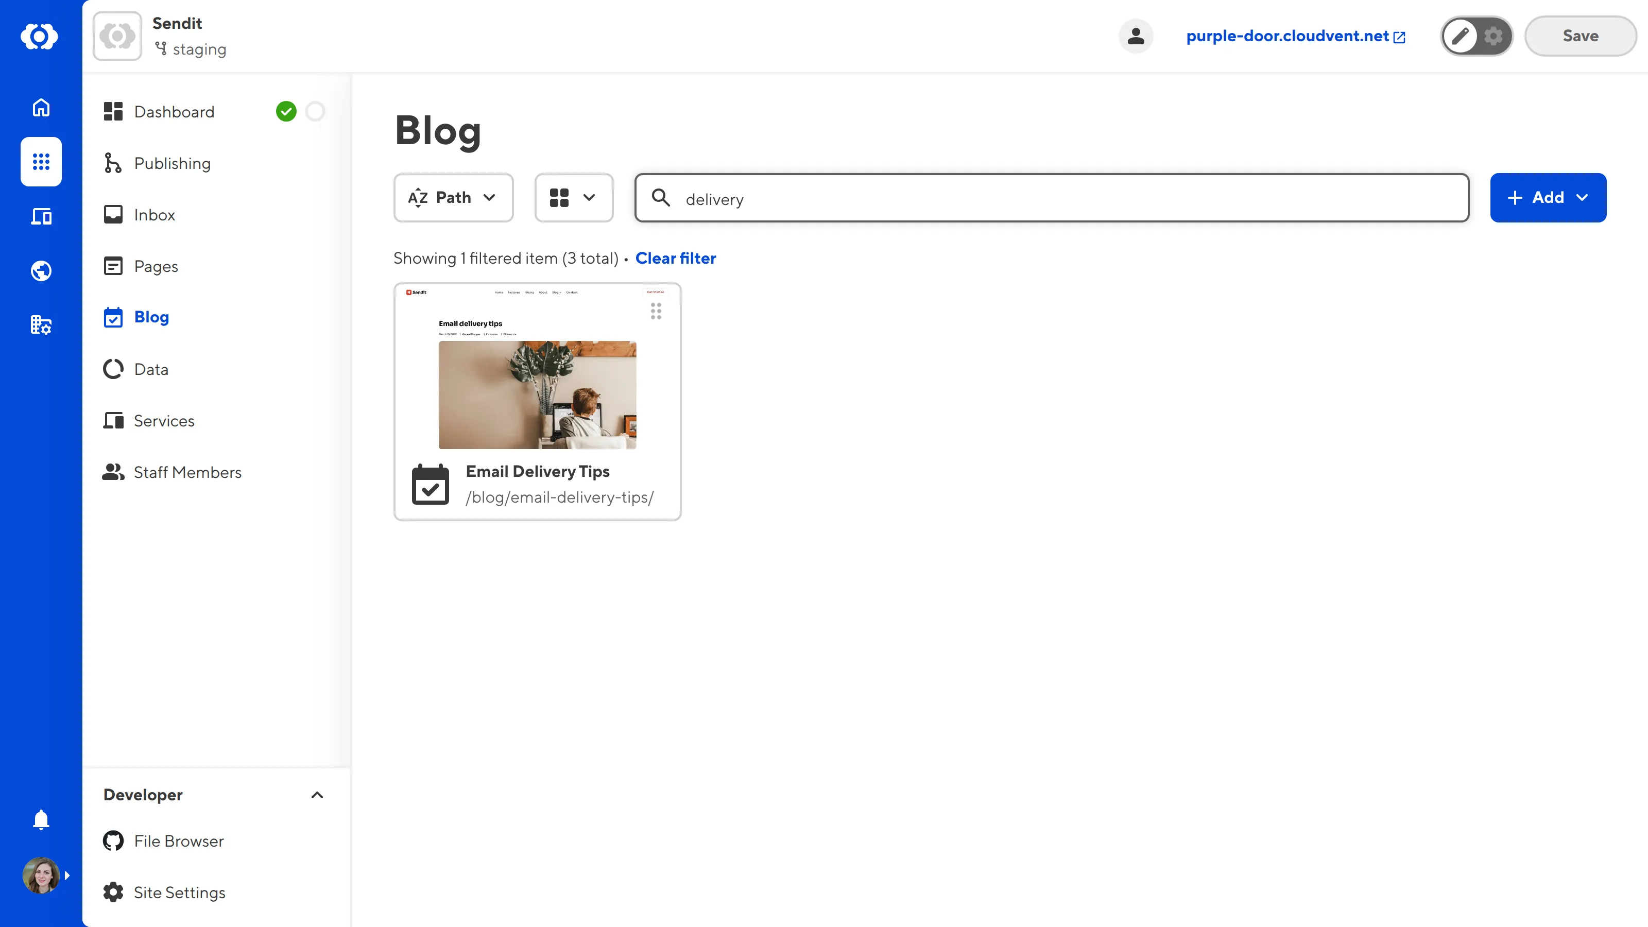Select the apps grid icon in blue rail
This screenshot has height=927, width=1648.
(x=40, y=162)
